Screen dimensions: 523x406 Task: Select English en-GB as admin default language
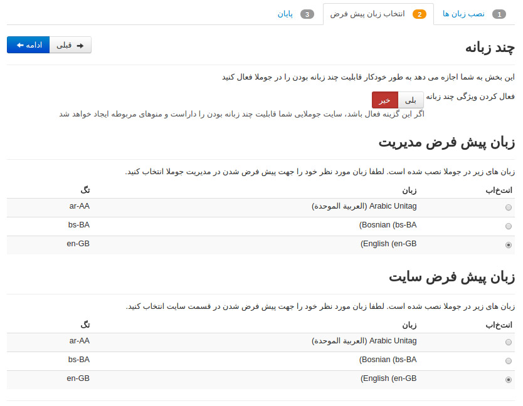pyautogui.click(x=509, y=245)
